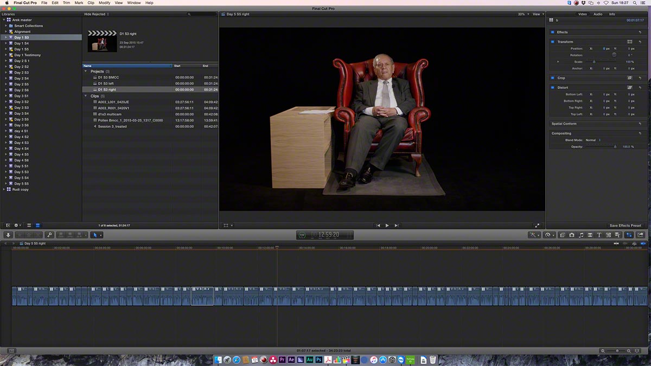The width and height of the screenshot is (651, 366).
Task: Open the Retime speed menu
Action: pyautogui.click(x=550, y=235)
